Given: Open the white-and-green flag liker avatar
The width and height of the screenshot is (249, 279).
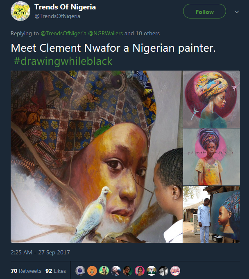Looking at the screenshot, I should coord(152,271).
